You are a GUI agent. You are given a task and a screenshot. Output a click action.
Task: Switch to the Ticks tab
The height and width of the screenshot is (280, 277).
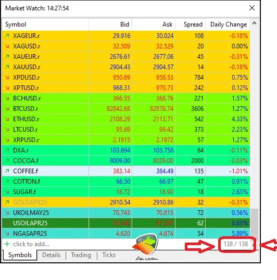(x=109, y=255)
